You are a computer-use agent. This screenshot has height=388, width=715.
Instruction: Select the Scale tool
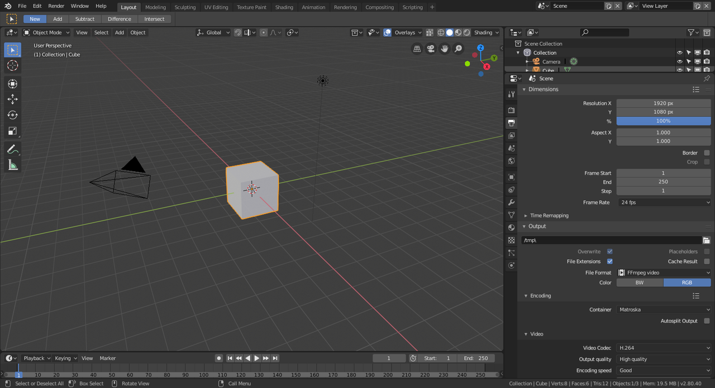click(x=12, y=131)
